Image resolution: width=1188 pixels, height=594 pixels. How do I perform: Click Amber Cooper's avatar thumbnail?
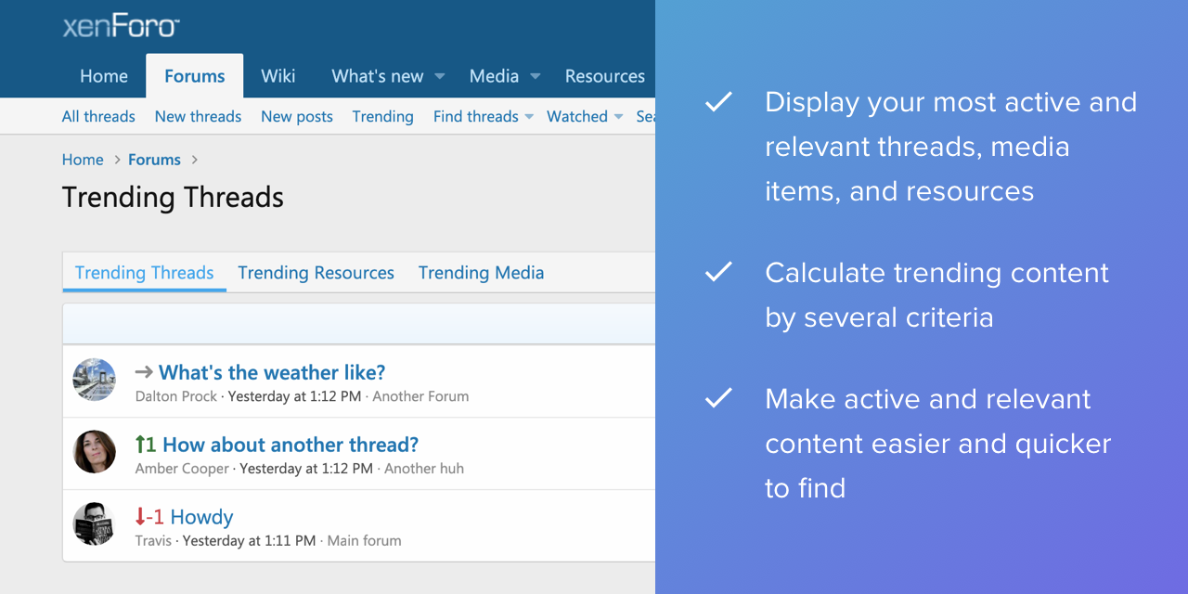95,452
